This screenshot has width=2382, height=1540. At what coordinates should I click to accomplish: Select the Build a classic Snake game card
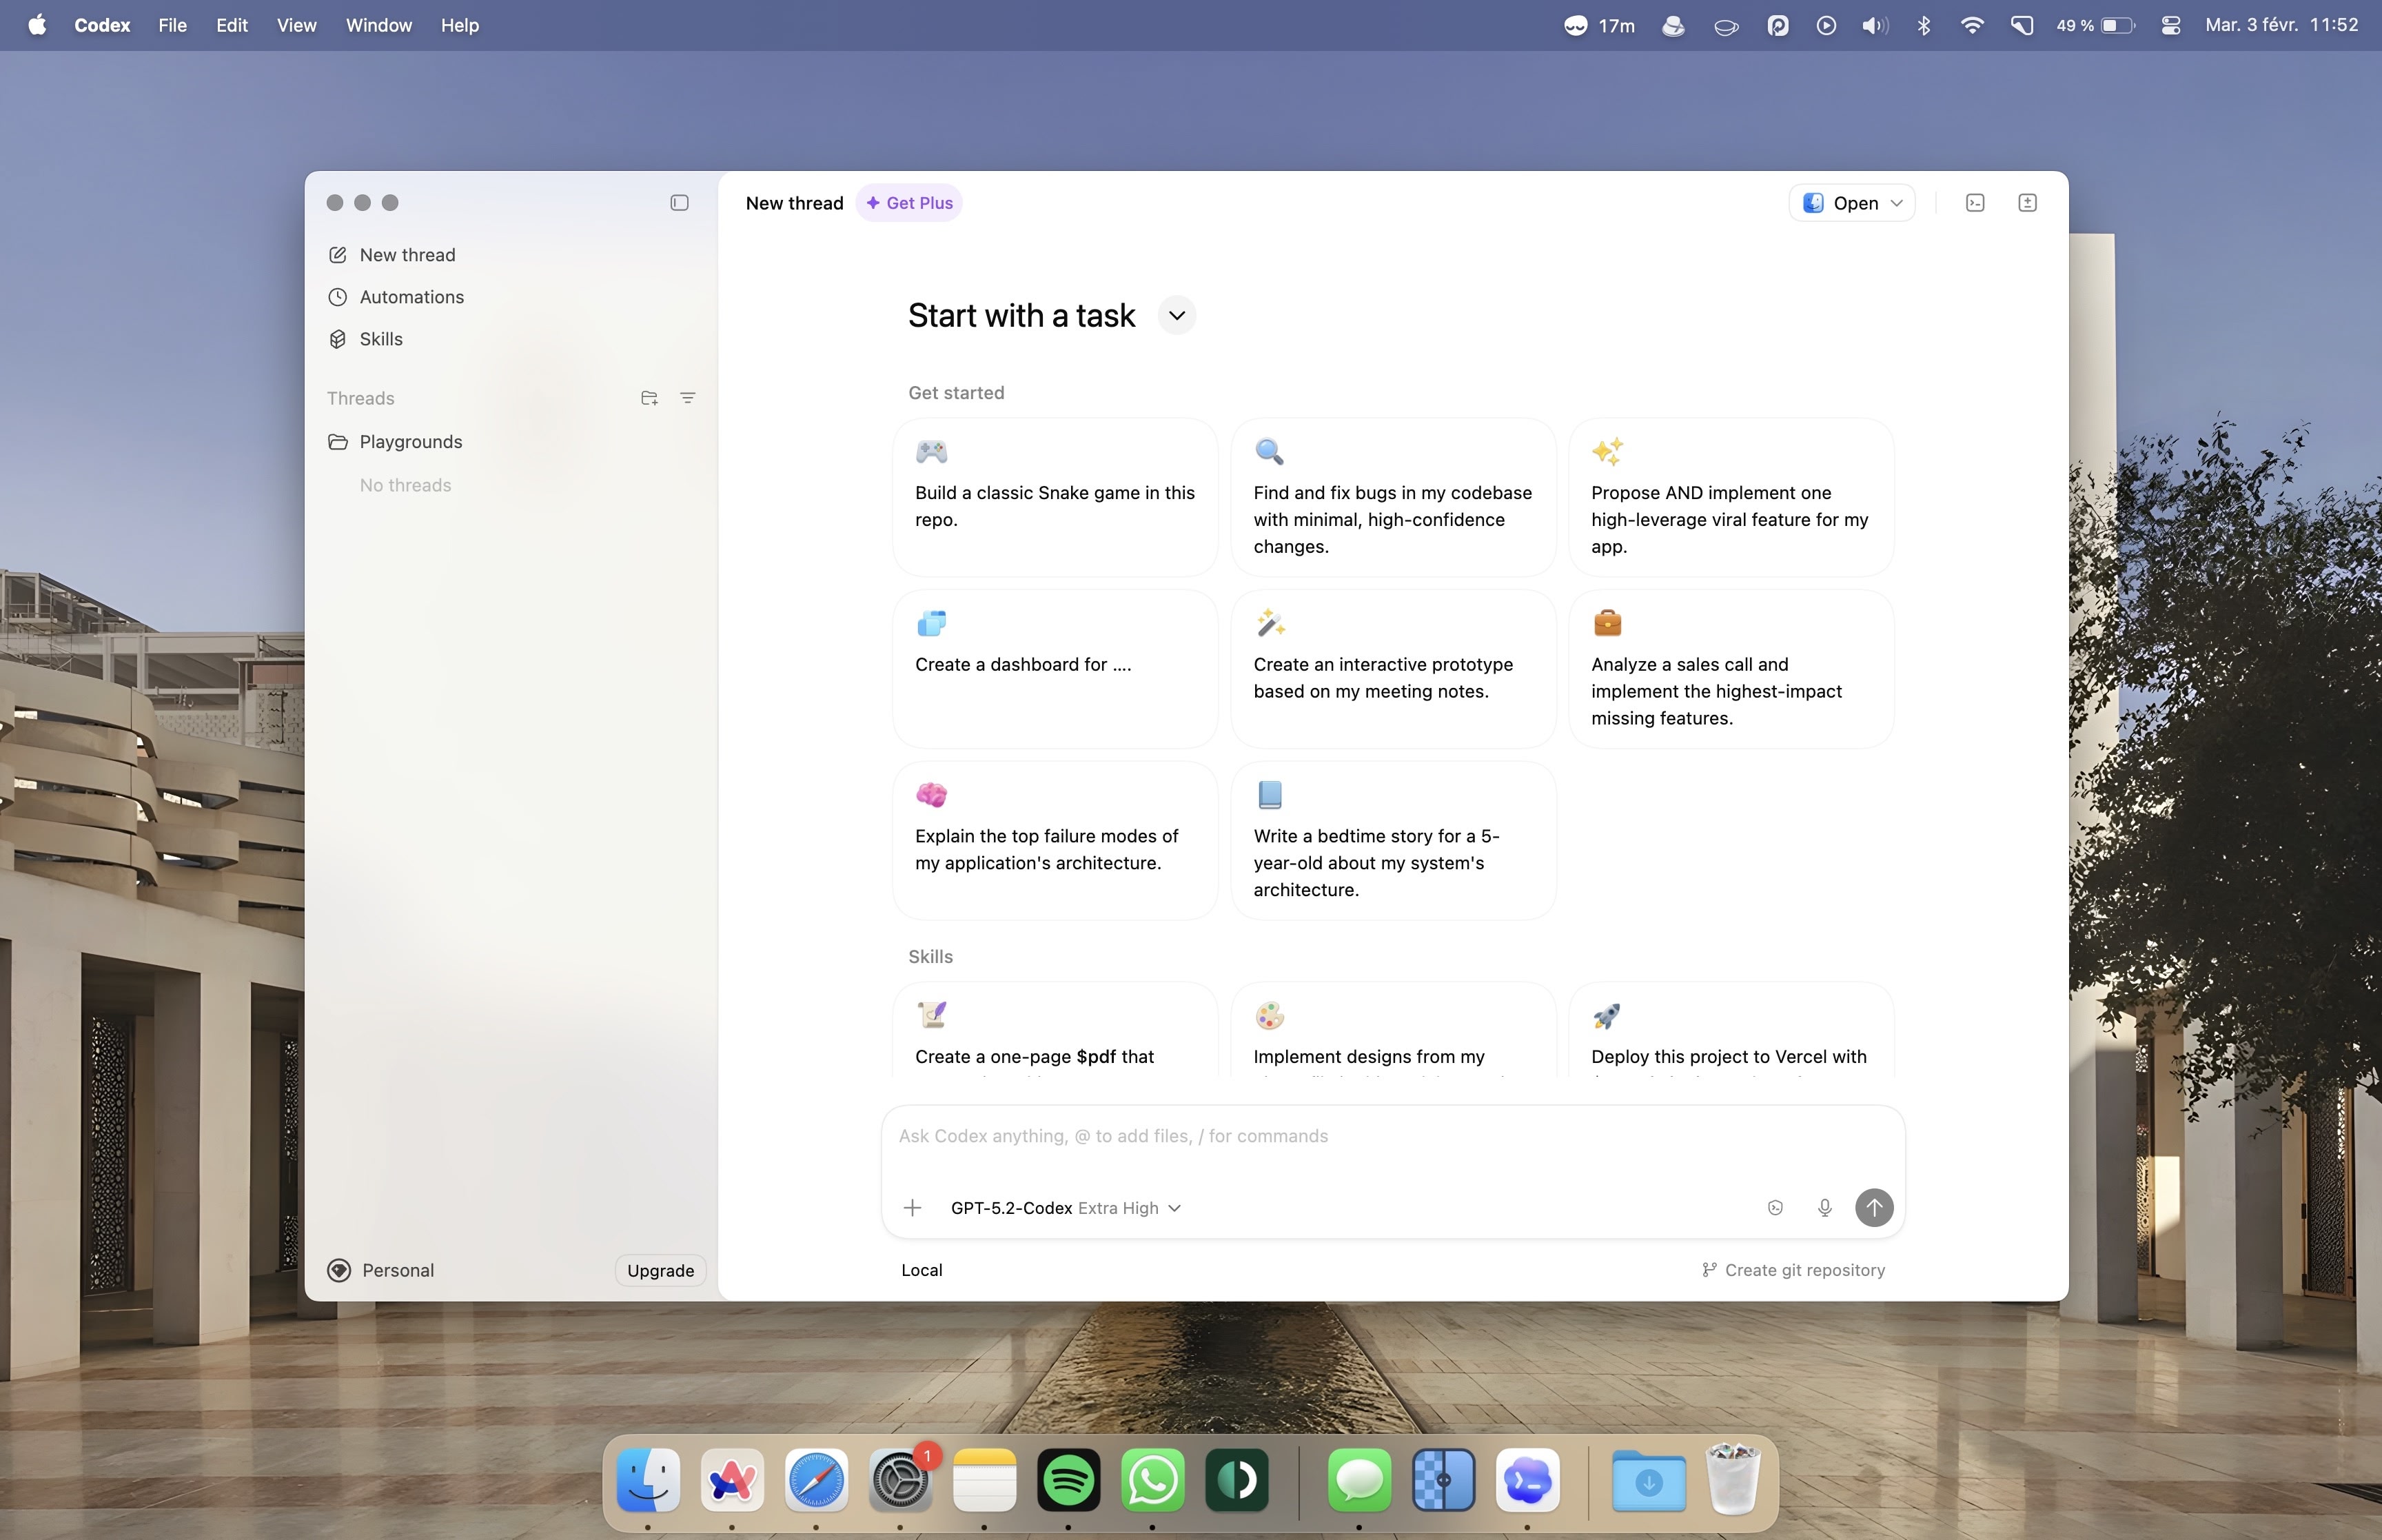[1055, 497]
